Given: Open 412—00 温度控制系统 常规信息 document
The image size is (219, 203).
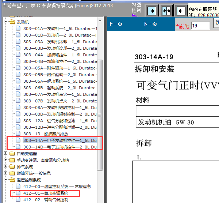Looking at the screenshot, I should coord(57,187).
